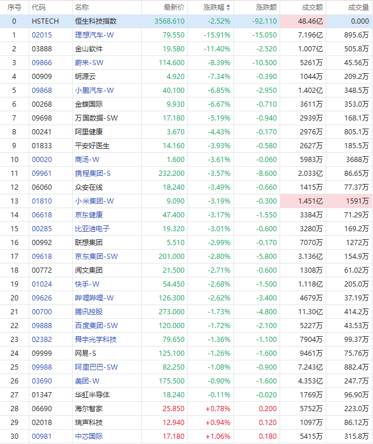
Task: Open 腾讯控股 stock link
Action: tap(89, 312)
